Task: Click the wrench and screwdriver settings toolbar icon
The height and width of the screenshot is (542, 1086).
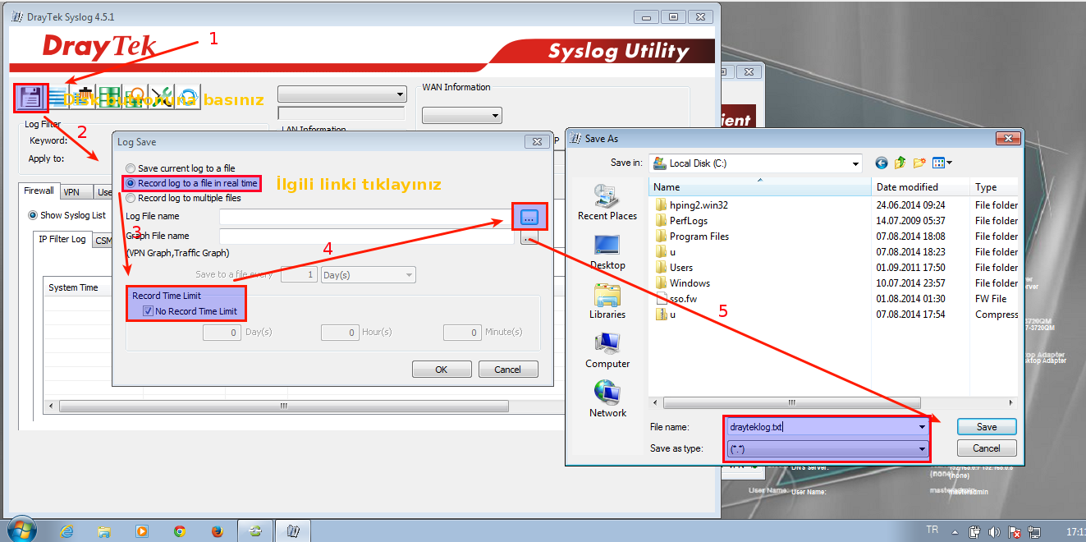Action: tap(162, 98)
